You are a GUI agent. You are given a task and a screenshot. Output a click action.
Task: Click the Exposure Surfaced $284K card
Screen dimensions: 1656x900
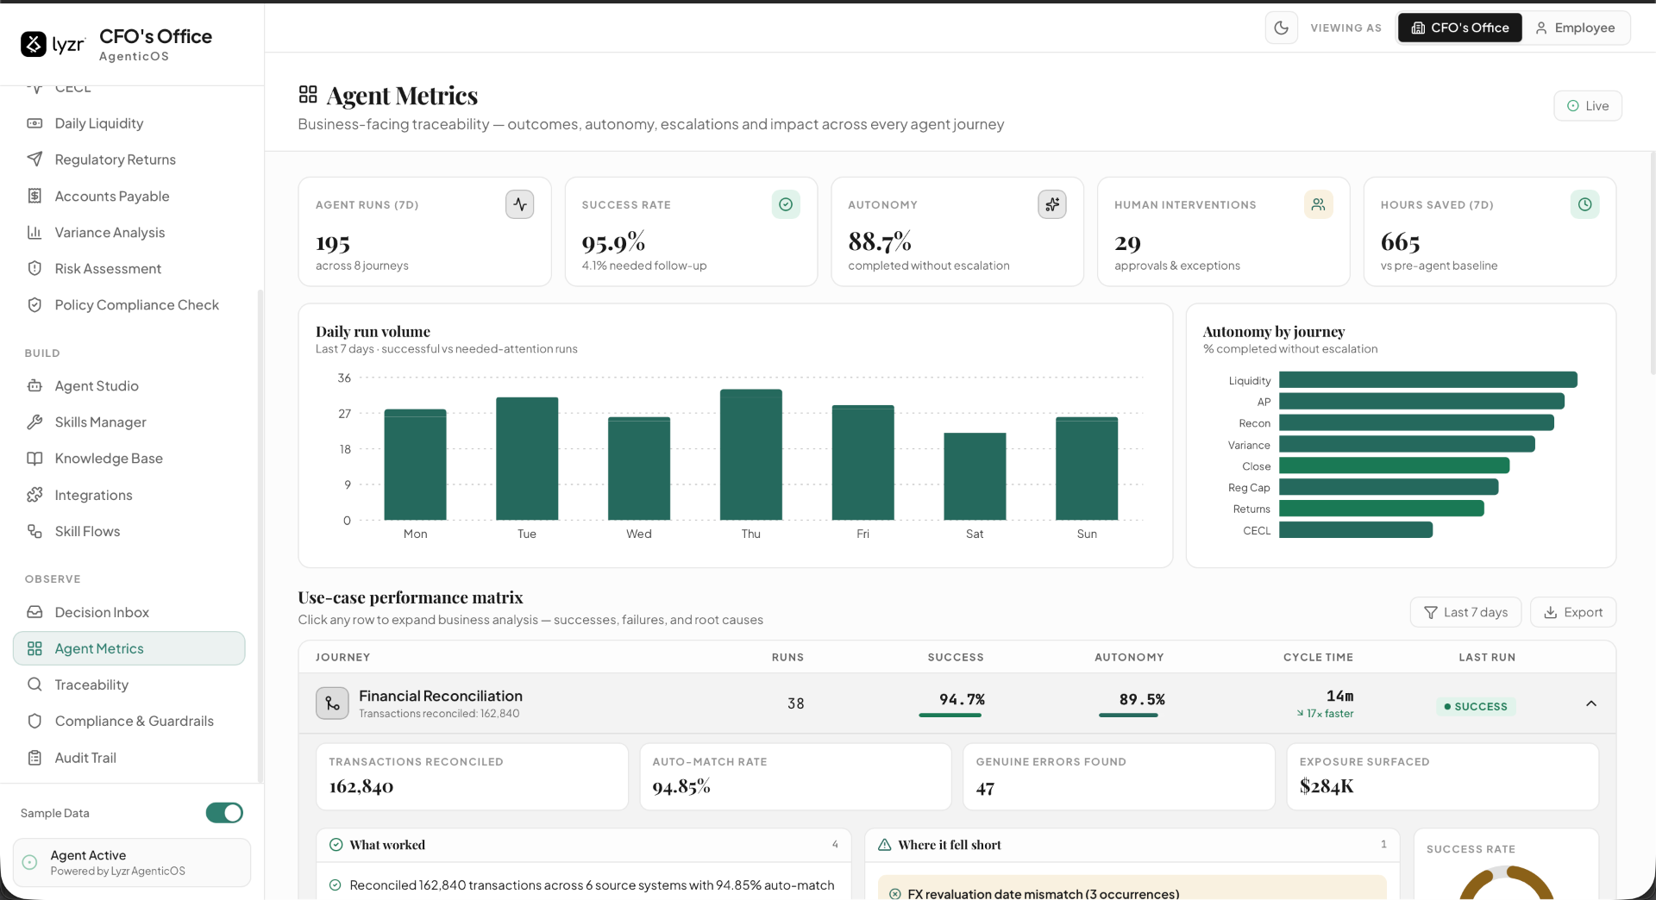click(1442, 776)
